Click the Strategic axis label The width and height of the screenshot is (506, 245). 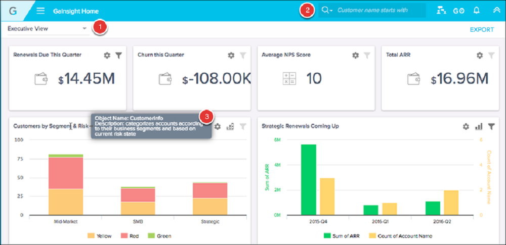(210, 222)
